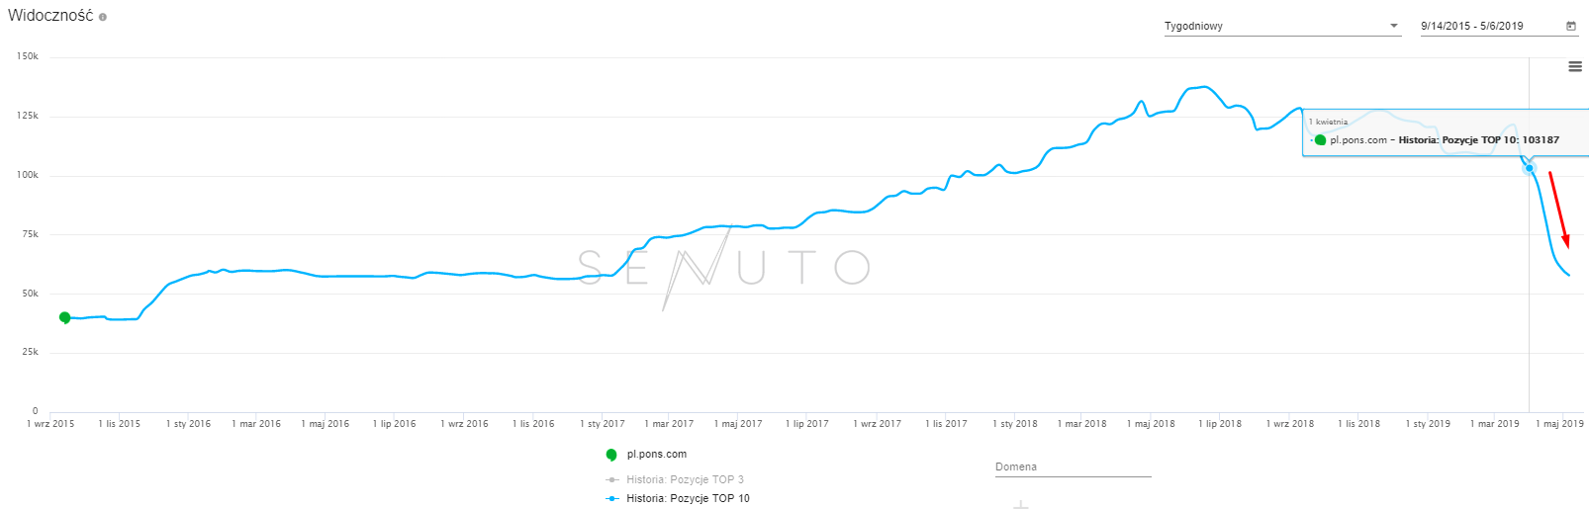Click the Senuto watermark logo
This screenshot has height=509, width=1589.
click(723, 268)
